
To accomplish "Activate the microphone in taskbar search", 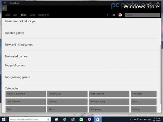I will 48,119.
